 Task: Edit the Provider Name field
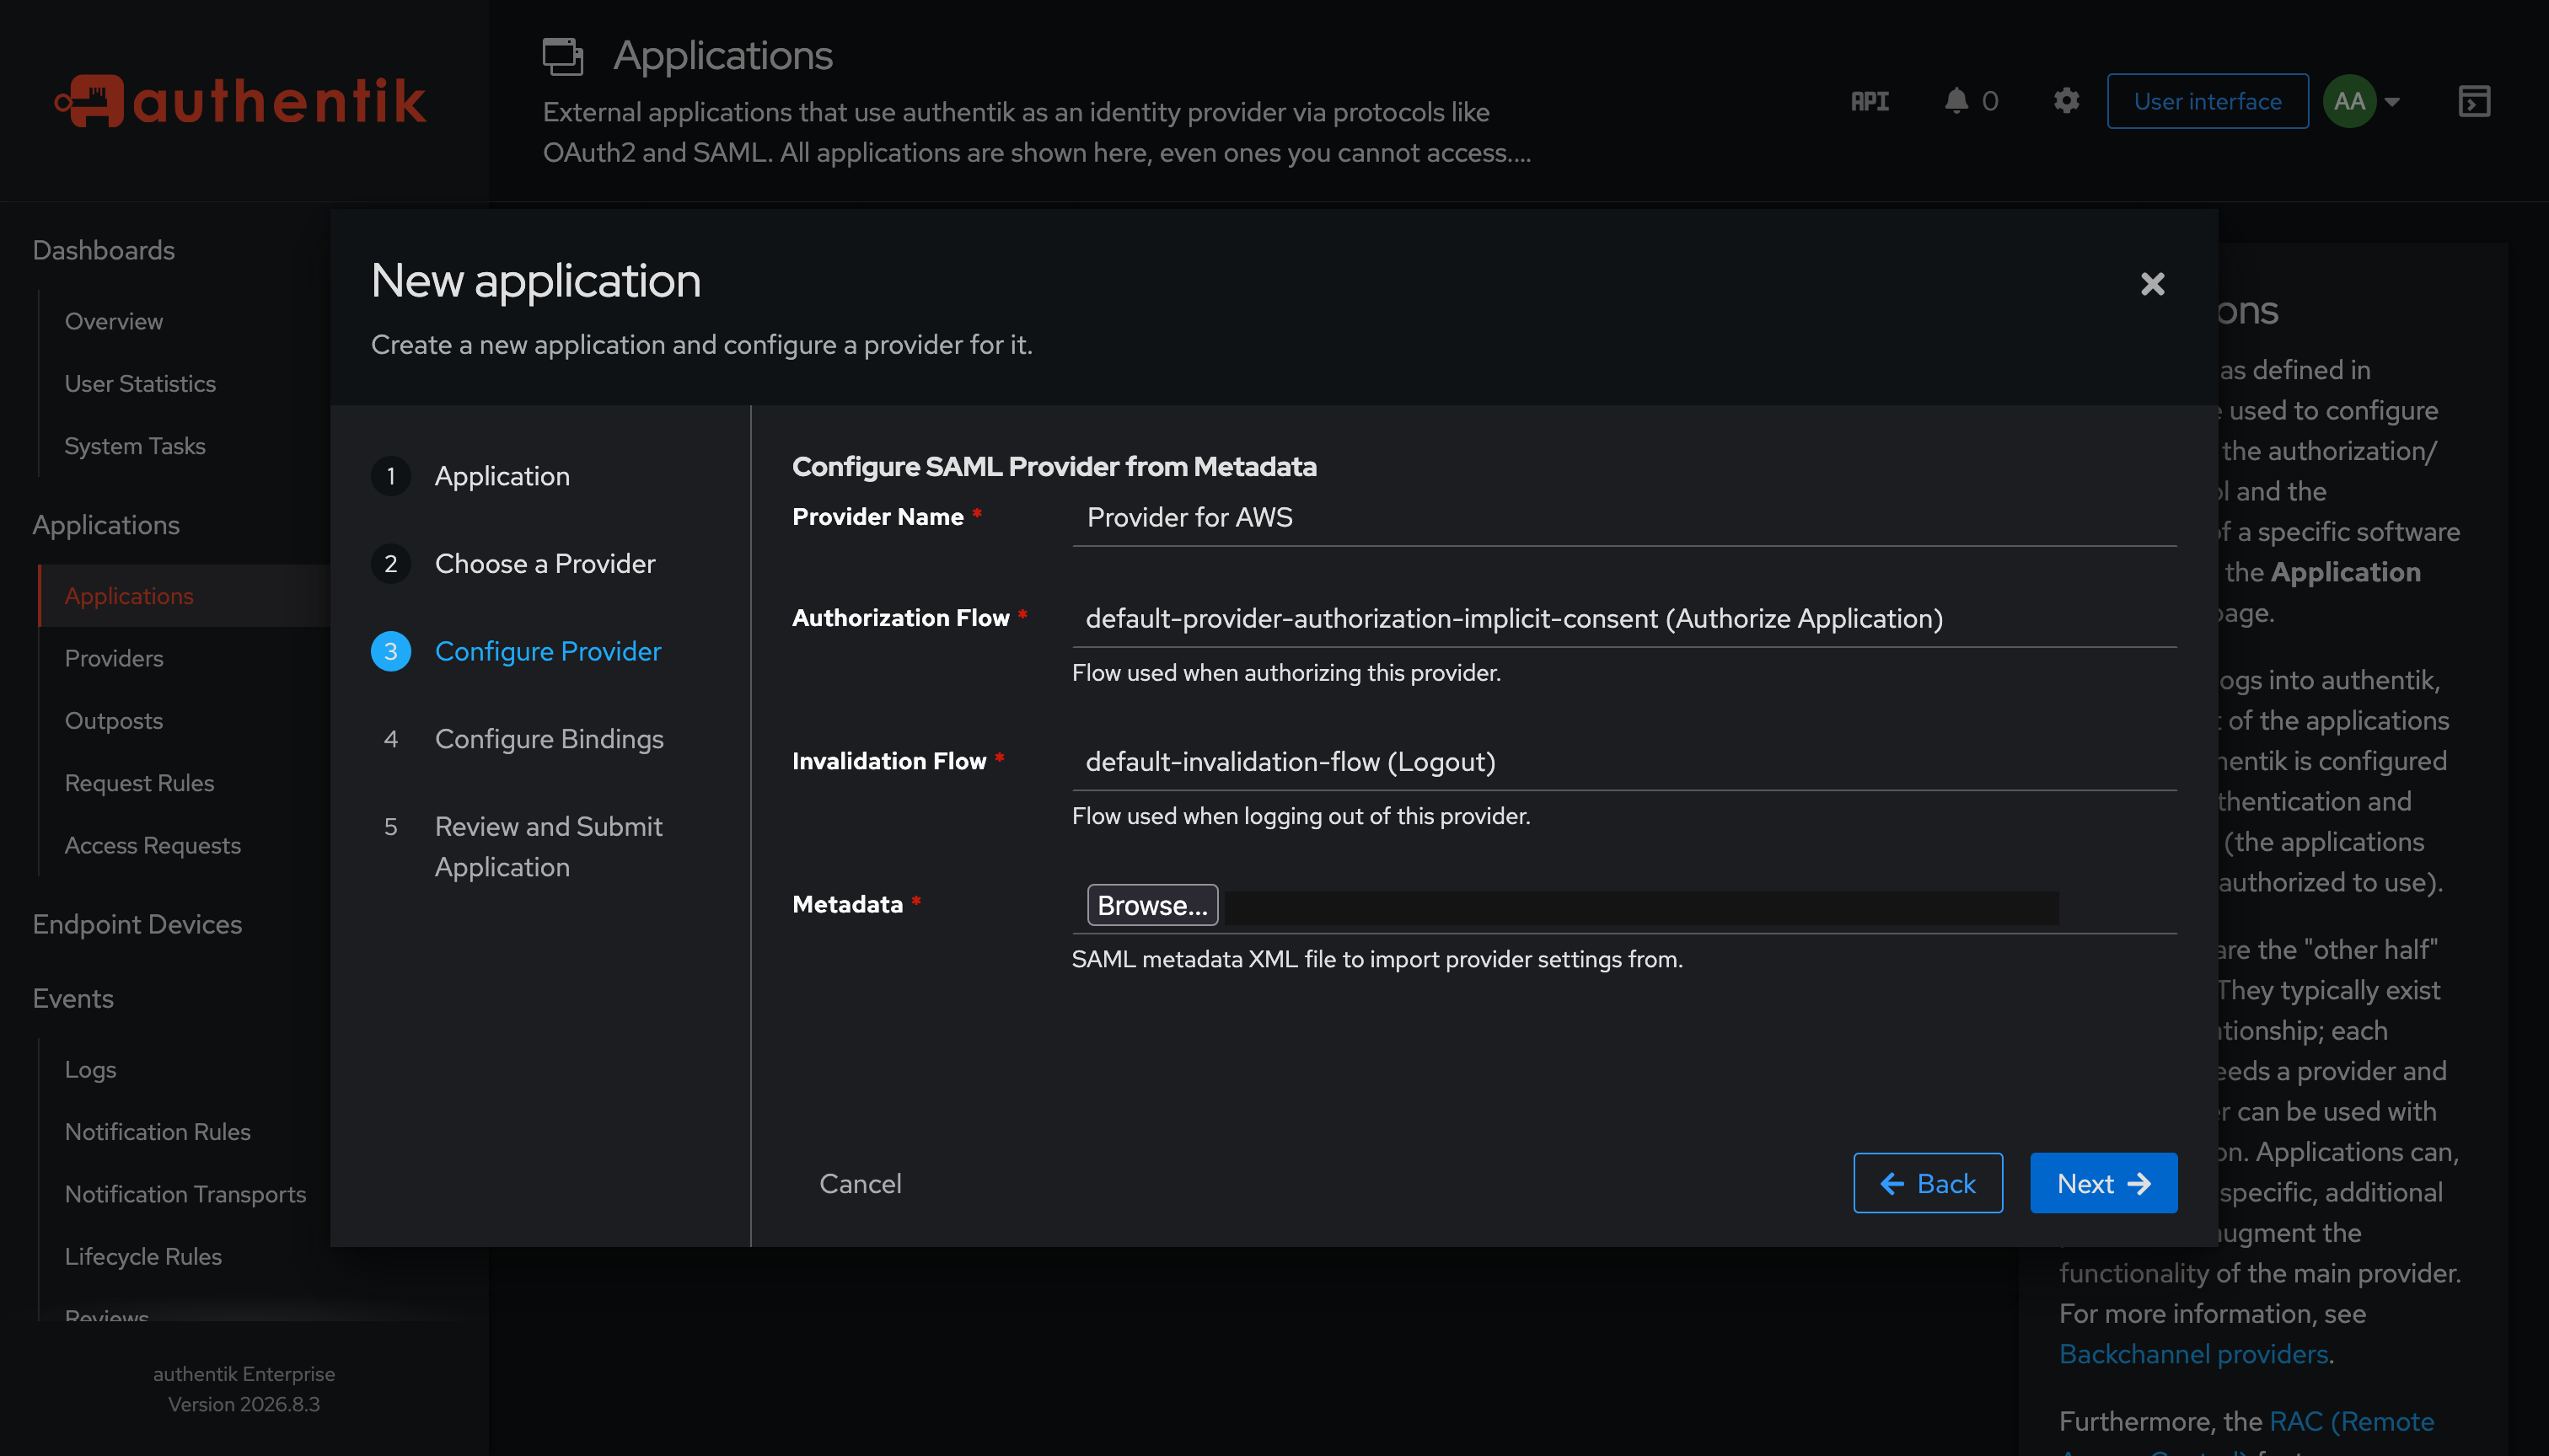pyautogui.click(x=1623, y=517)
